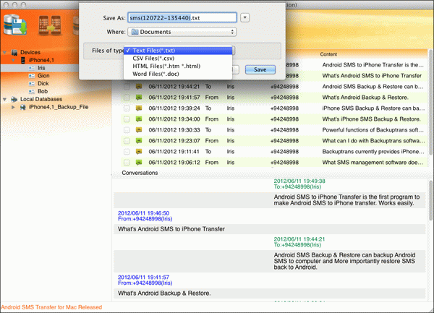Click the Local Databases icon

[14, 99]
